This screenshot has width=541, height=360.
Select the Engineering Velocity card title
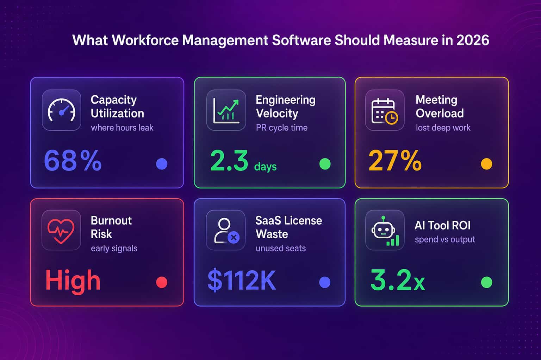point(286,107)
